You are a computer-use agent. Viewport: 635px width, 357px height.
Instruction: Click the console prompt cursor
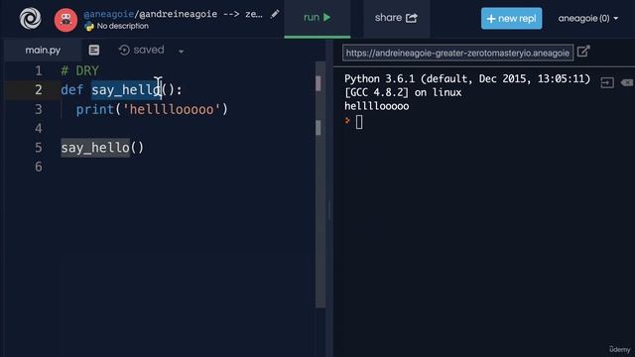[359, 122]
